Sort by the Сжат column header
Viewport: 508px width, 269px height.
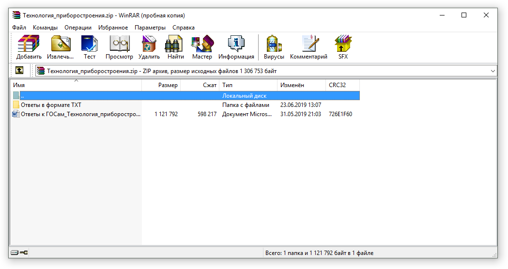click(200, 85)
